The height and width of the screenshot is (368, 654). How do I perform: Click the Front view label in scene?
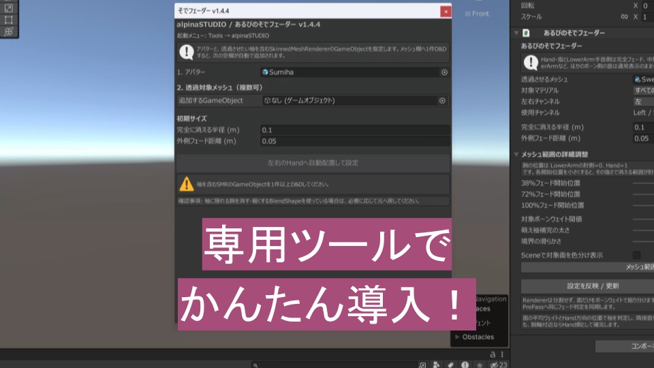pyautogui.click(x=477, y=14)
